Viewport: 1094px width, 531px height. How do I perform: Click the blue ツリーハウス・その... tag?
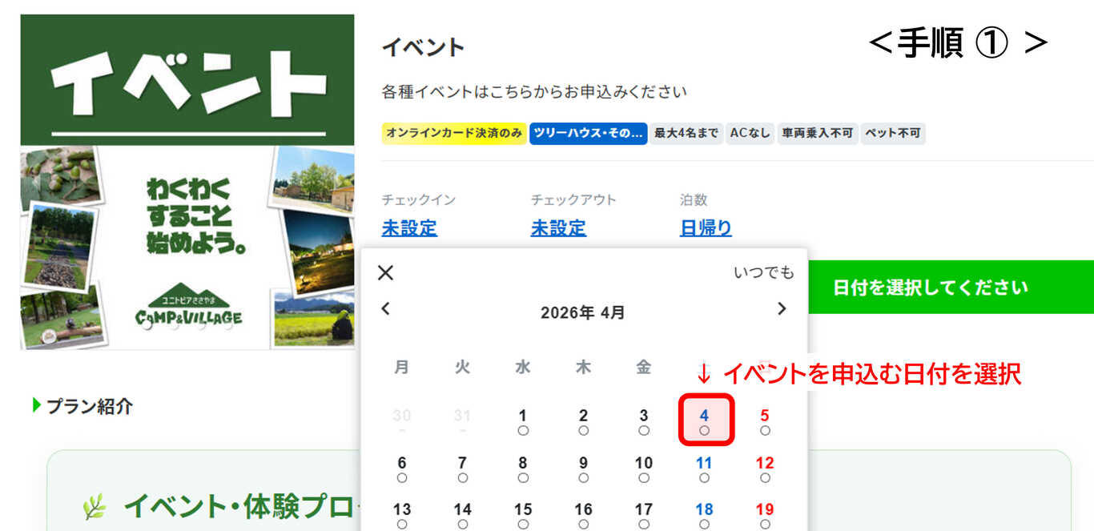click(588, 134)
